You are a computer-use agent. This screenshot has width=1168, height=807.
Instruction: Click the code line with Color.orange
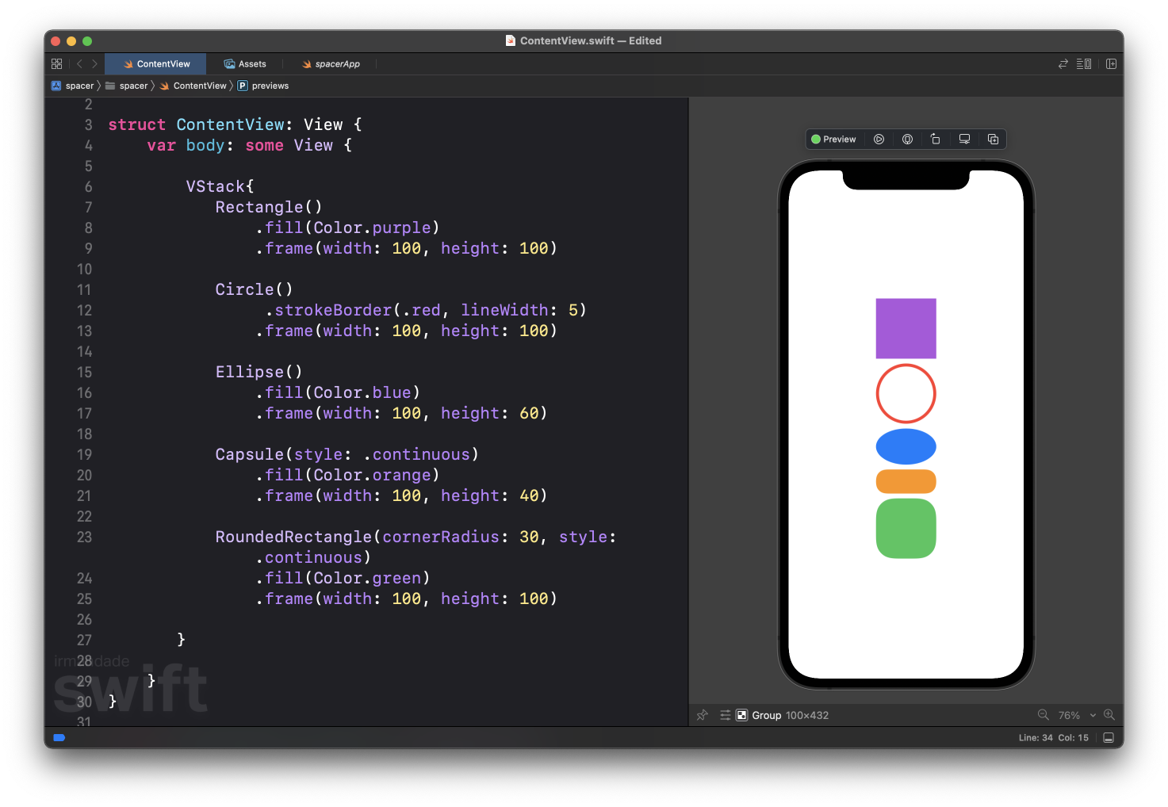pyautogui.click(x=347, y=475)
